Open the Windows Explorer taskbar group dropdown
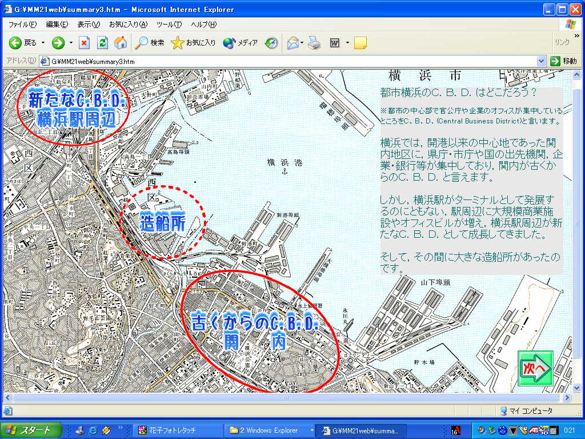Screen dimensions: 585x439 312,430
